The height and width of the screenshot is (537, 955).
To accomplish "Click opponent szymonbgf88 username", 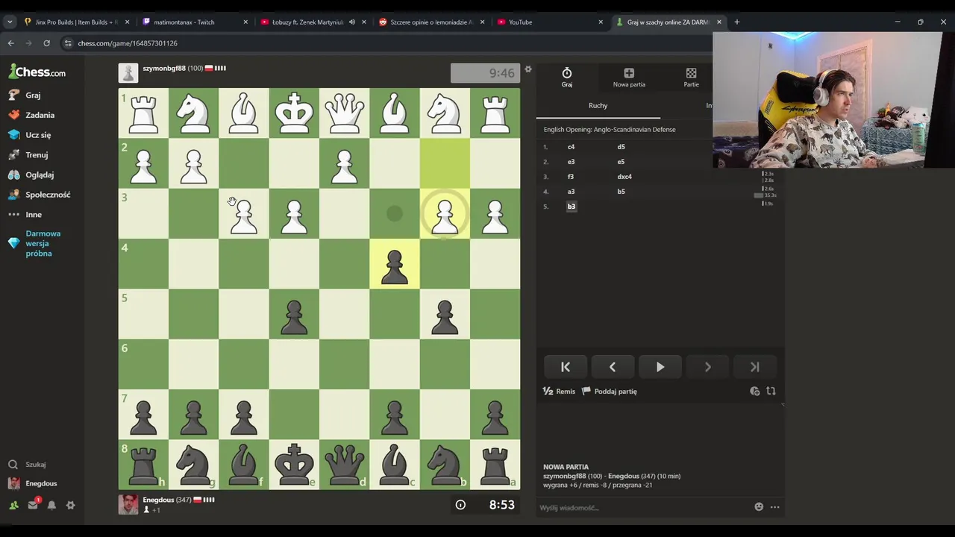I will [x=164, y=69].
